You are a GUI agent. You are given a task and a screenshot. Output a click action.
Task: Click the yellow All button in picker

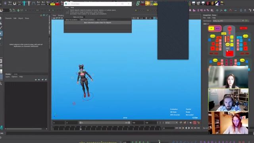pos(211,29)
